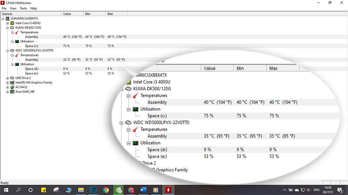
Task: Click the KUIJIA DK500/120G drive icon
Action: point(12,28)
